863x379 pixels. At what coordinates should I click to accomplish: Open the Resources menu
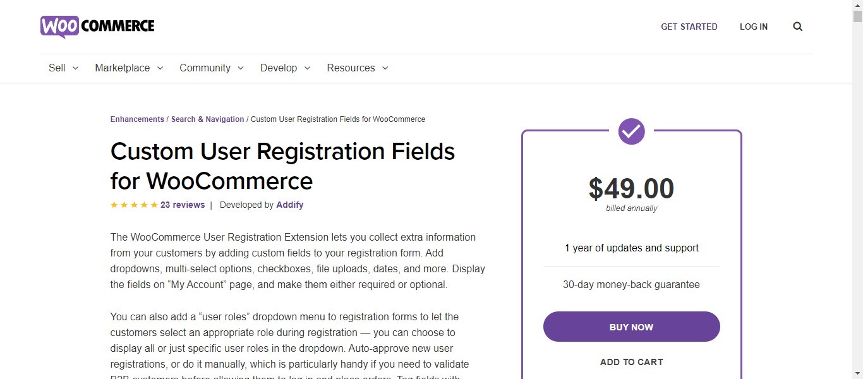coord(358,68)
